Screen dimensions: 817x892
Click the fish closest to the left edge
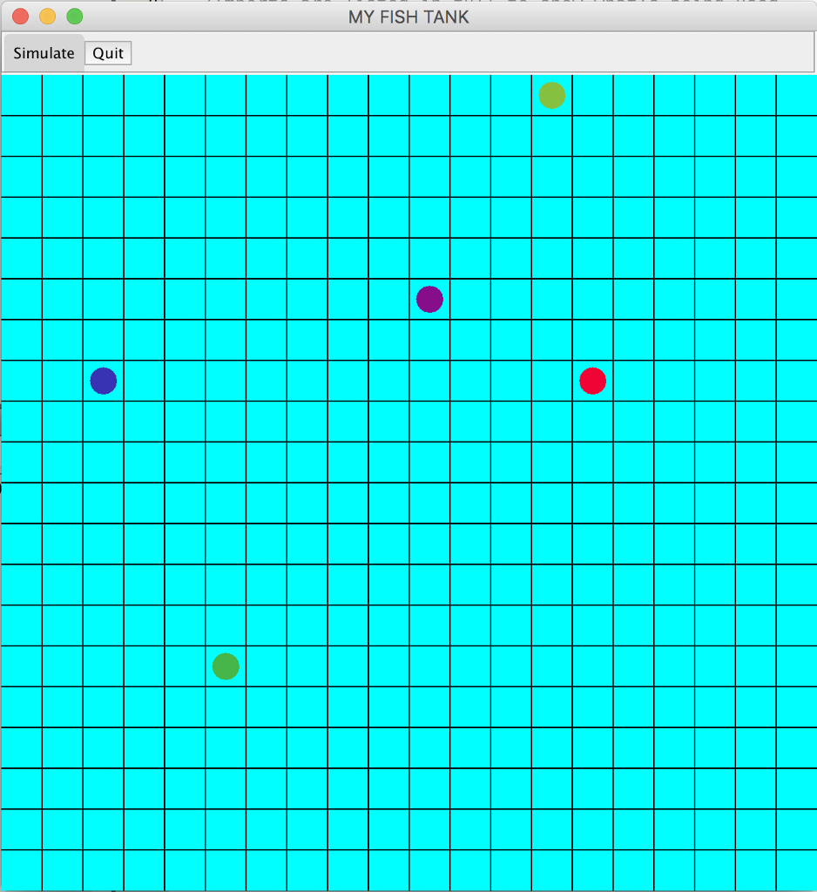(103, 380)
